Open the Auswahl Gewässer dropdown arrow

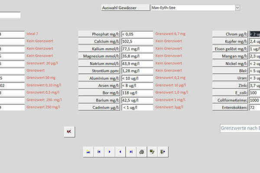click(237, 8)
